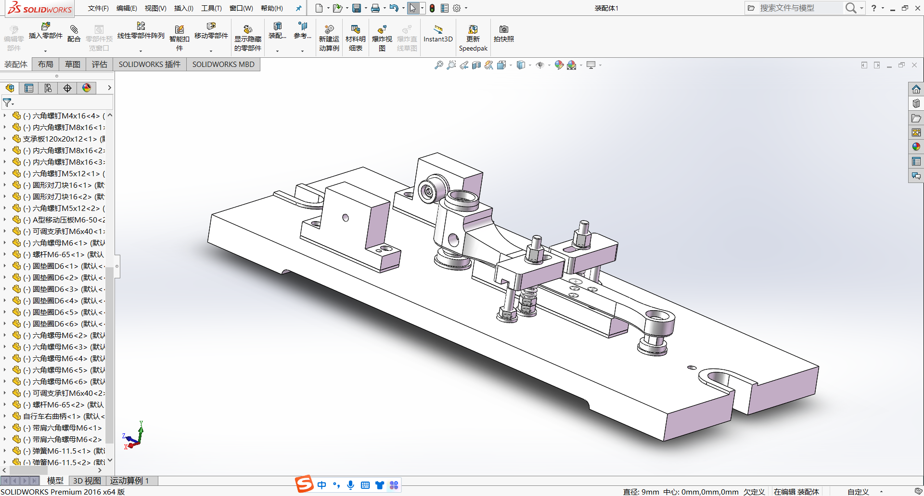The height and width of the screenshot is (496, 924).
Task: Click the Smart Fasteners icon
Action: click(x=180, y=29)
